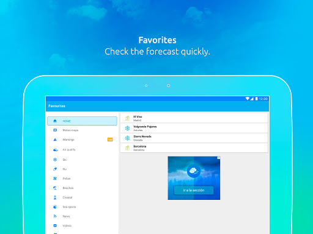Image resolution: width=313 pixels, height=234 pixels.
Task: Click the orange Warnings count badge
Action: point(110,140)
